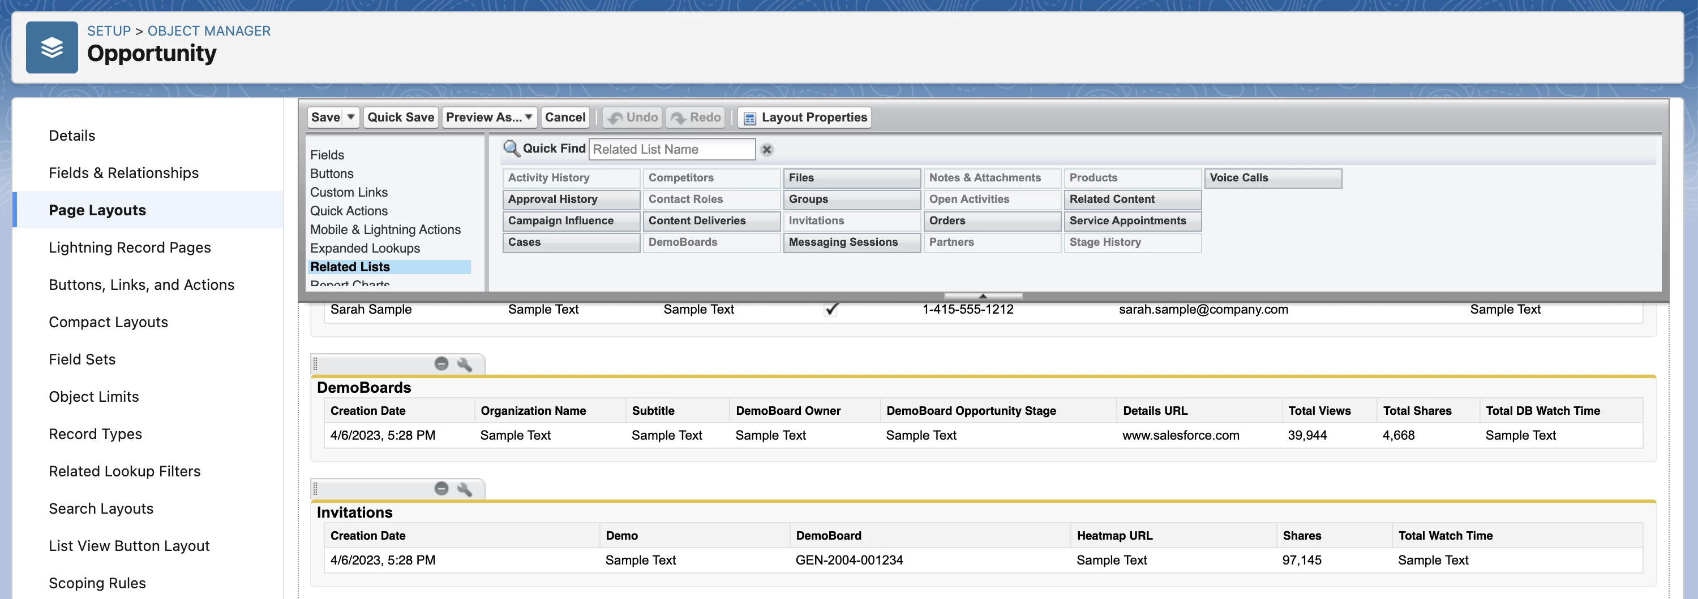Image resolution: width=1698 pixels, height=599 pixels.
Task: Open the OBJECT MANAGER breadcrumb link
Action: [x=209, y=31]
